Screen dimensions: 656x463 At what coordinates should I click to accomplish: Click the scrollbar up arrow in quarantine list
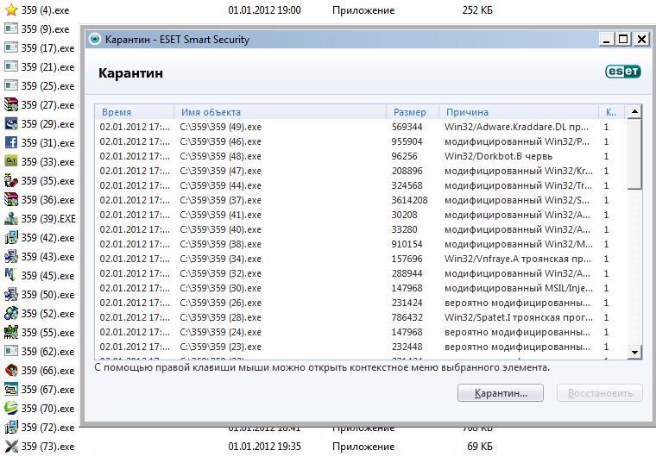[x=634, y=111]
